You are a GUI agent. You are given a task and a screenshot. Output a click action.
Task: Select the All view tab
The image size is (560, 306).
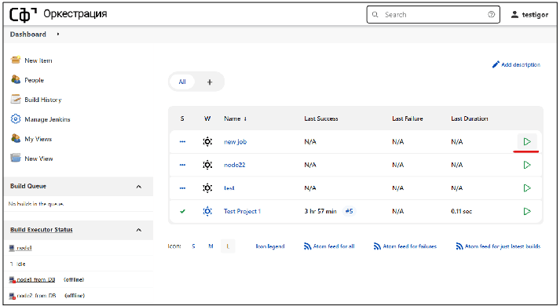182,82
